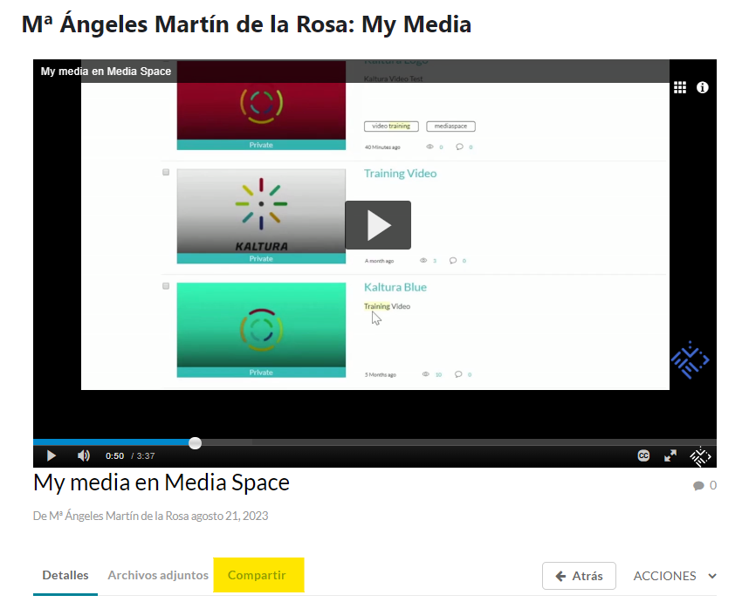Switch to the Detalles tab
This screenshot has height=609, width=749.
coord(65,576)
